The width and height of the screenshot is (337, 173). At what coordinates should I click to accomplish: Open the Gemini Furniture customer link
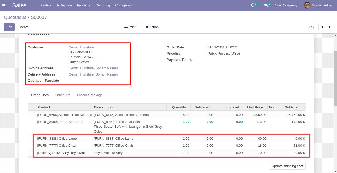[x=81, y=47]
